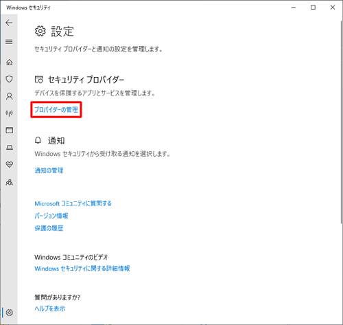Image resolution: width=343 pixels, height=325 pixels.
Task: Click Microsoft コミュニティに質問する link
Action: pos(73,203)
